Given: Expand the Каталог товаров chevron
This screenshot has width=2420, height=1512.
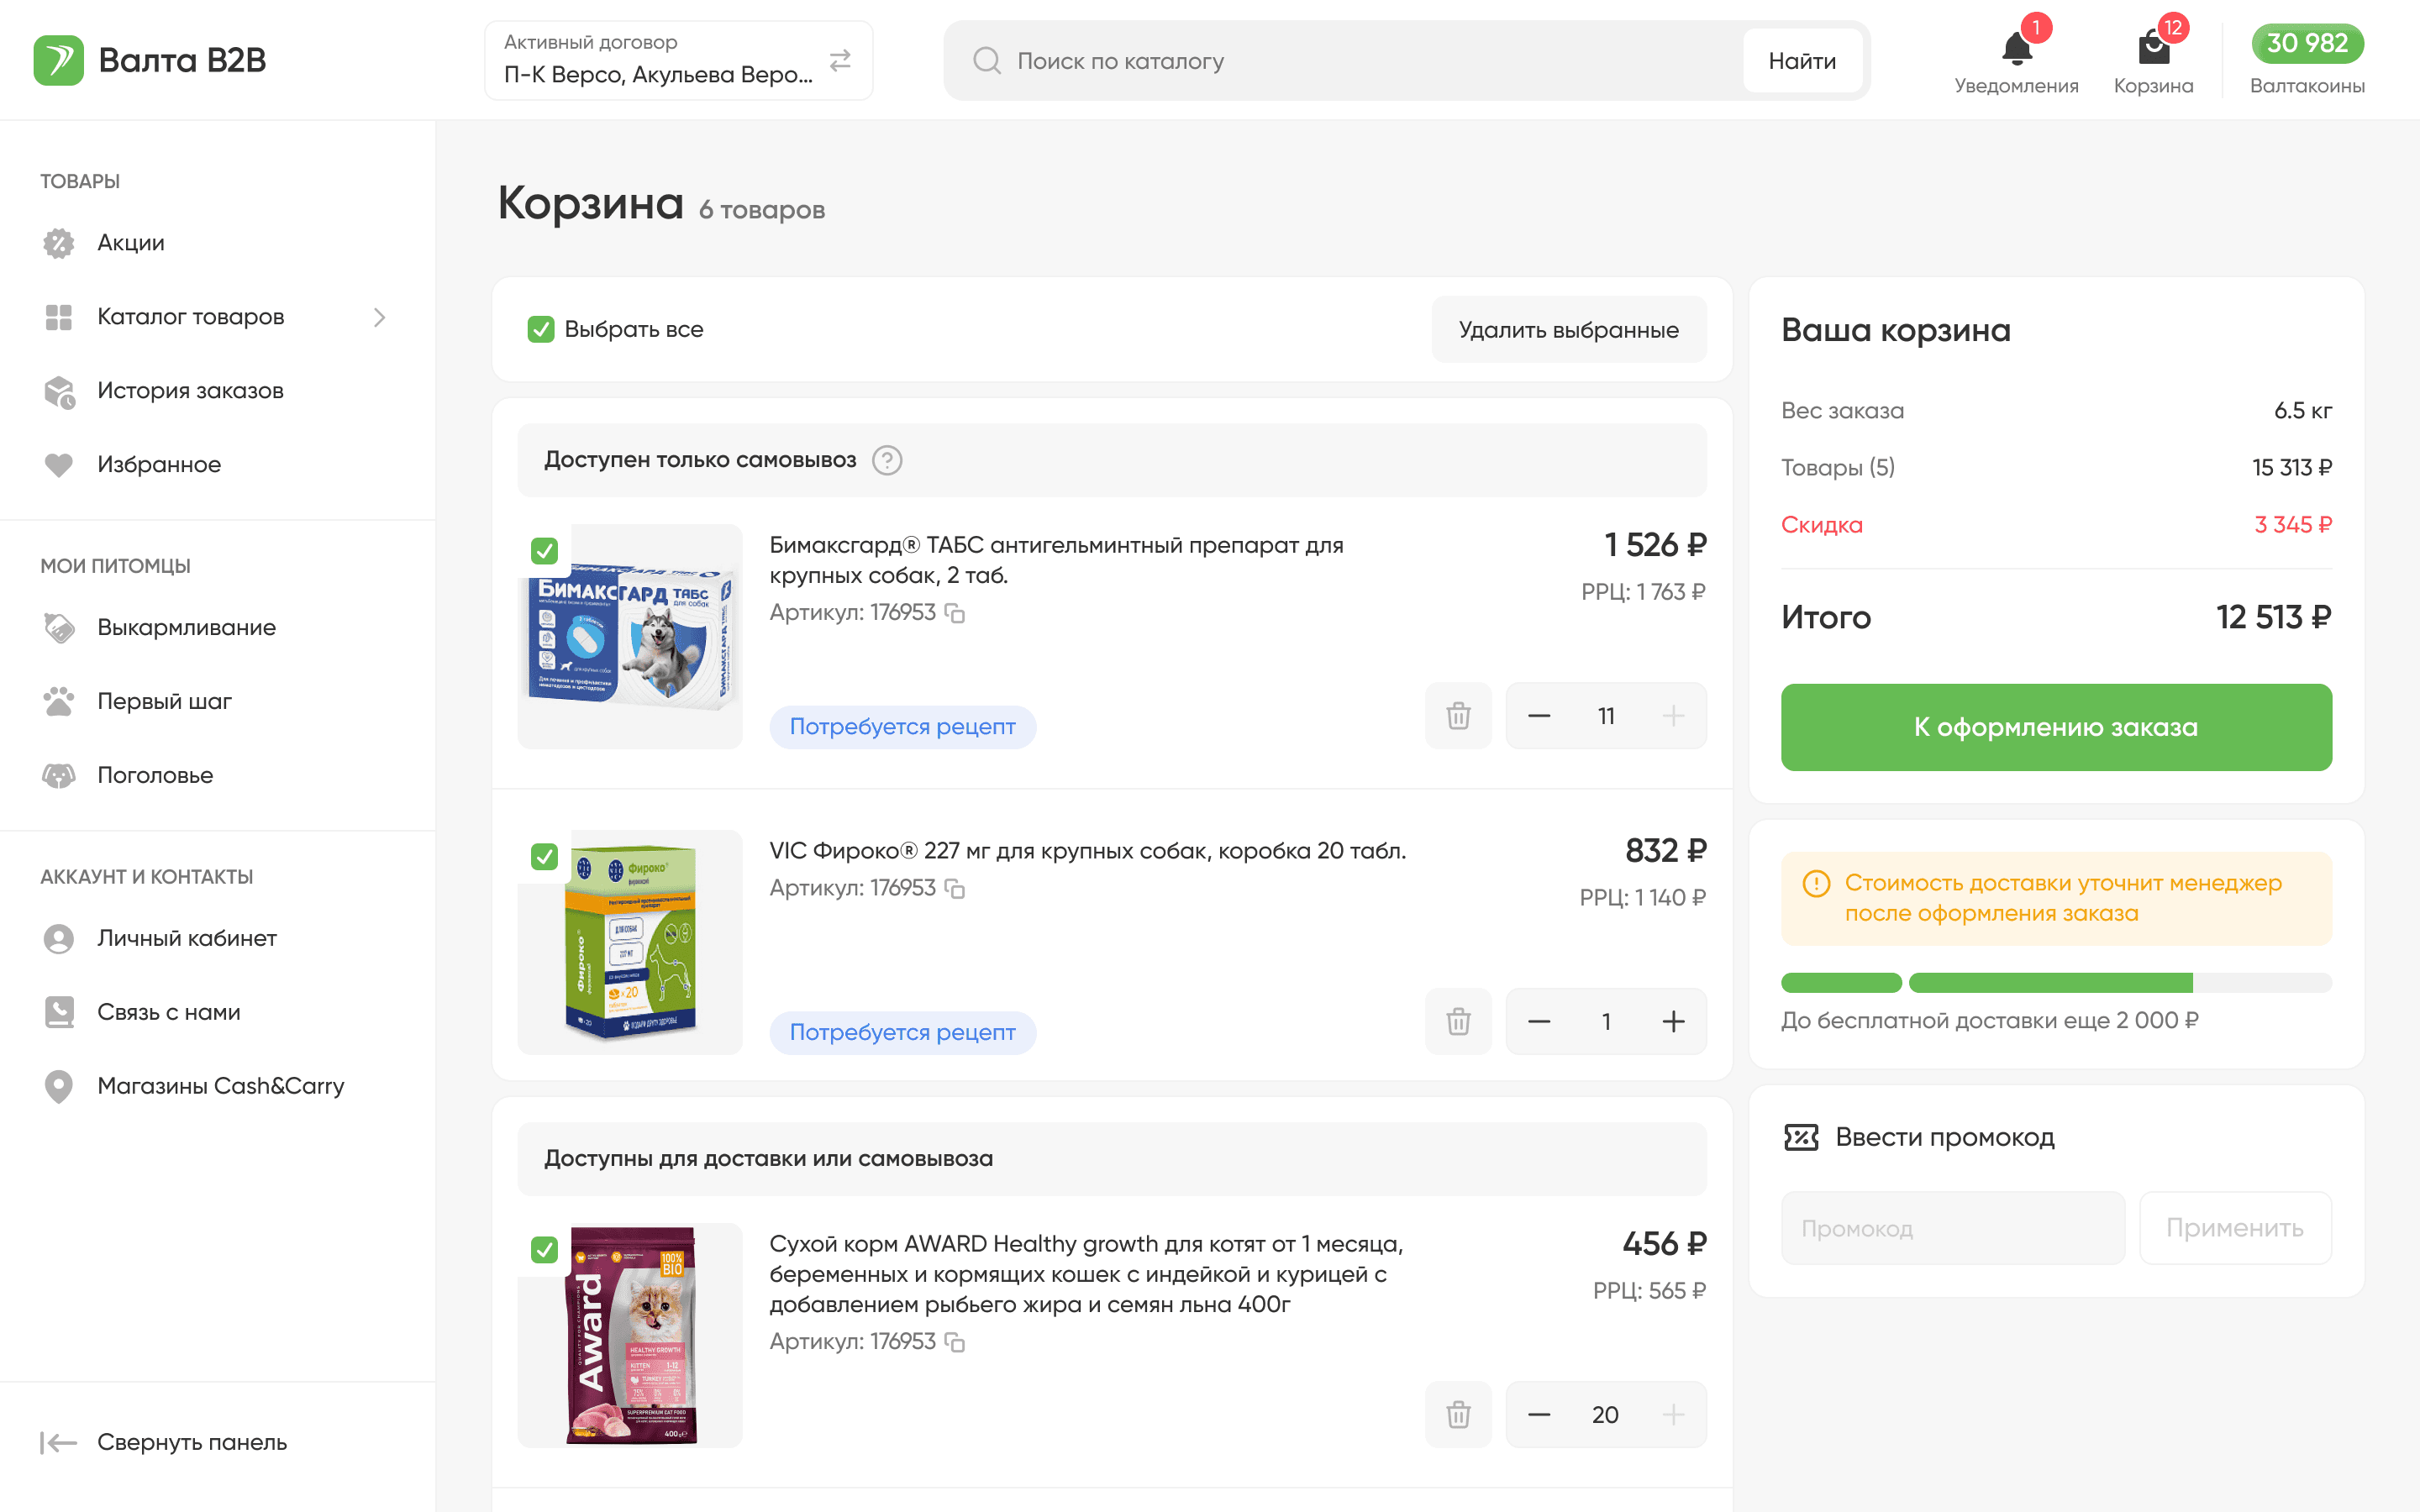Looking at the screenshot, I should [379, 317].
